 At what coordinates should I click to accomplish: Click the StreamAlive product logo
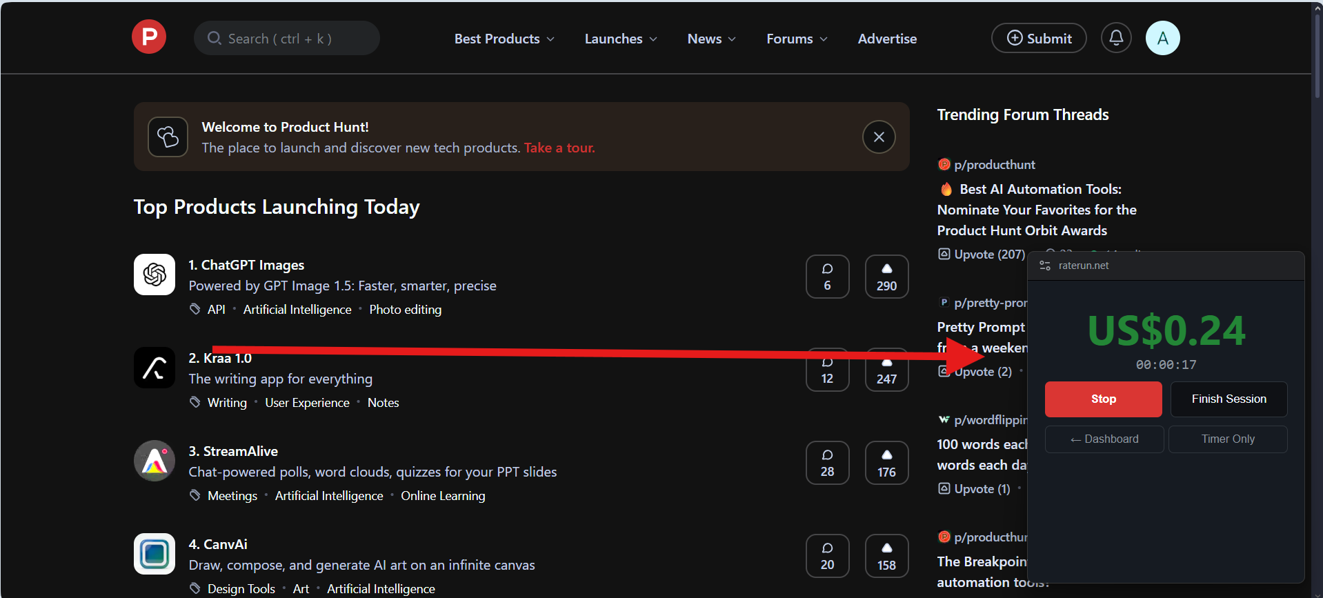(x=155, y=461)
